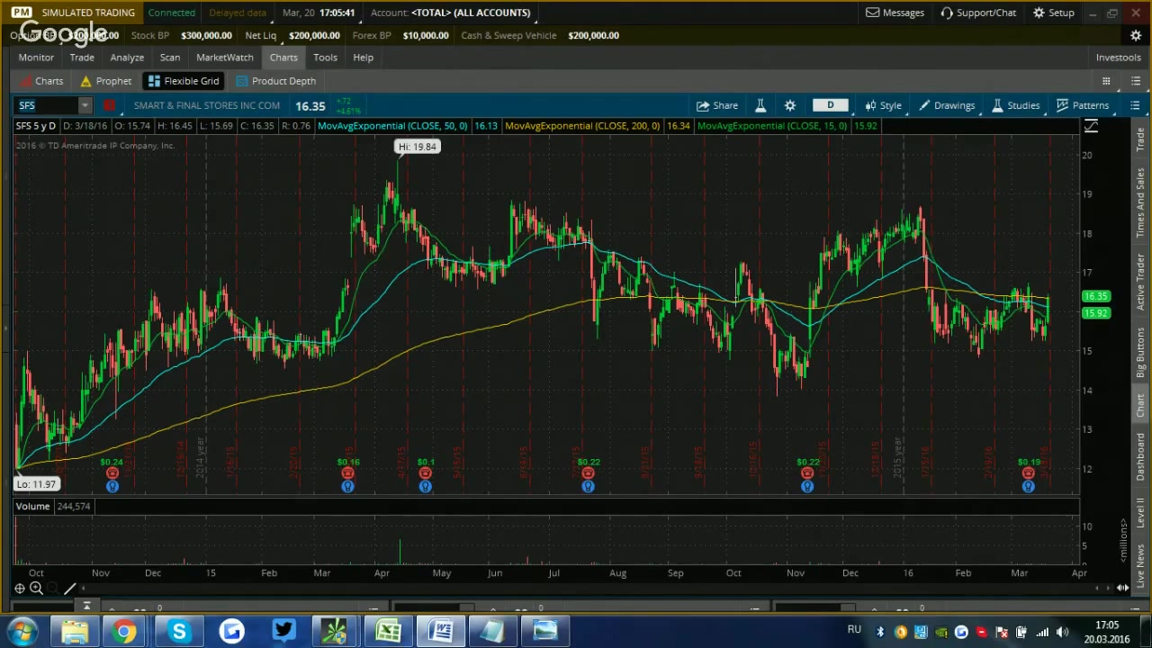This screenshot has height=648, width=1152.
Task: Open the chart toolbar list menu icon
Action: click(x=1135, y=105)
